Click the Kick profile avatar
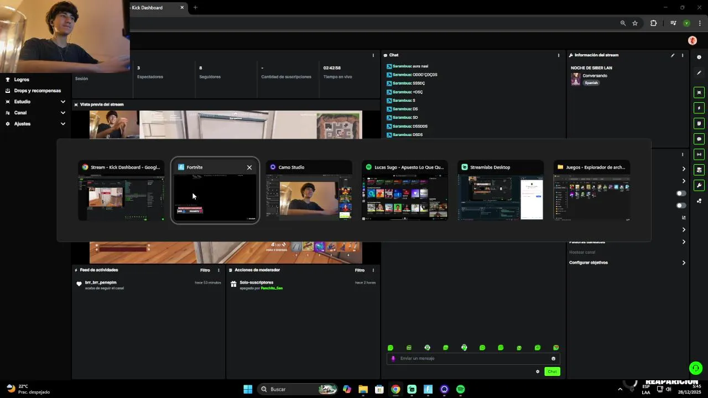Image resolution: width=708 pixels, height=398 pixels. click(693, 41)
